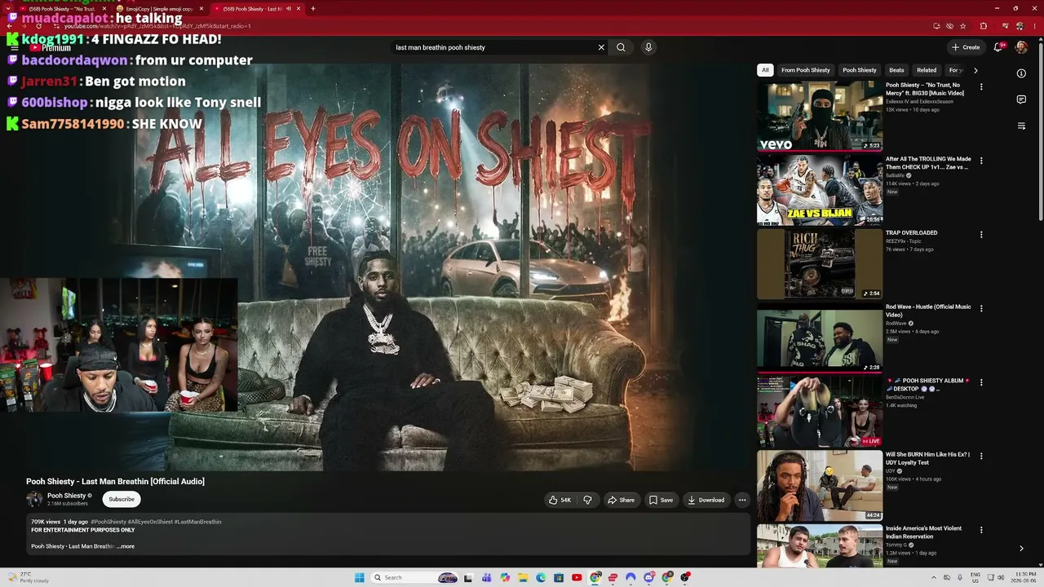Click the Download button
Screen dimensions: 1044x587
point(706,500)
